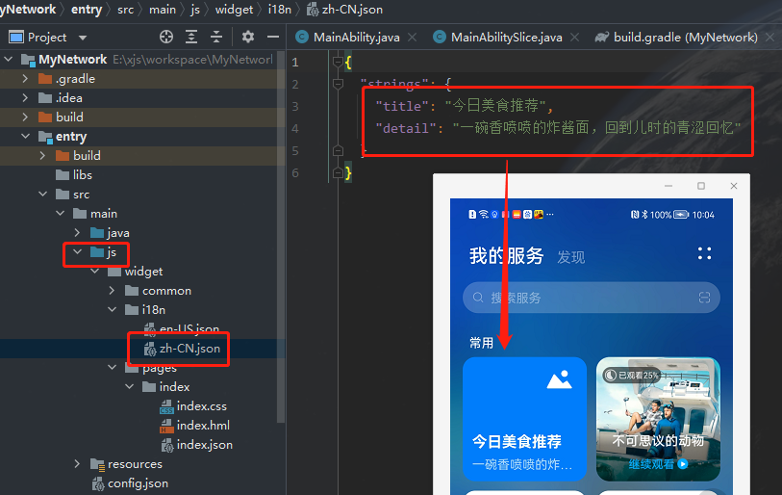The image size is (782, 495).
Task: Click the Collapse All icon in Project panel
Action: 216,37
